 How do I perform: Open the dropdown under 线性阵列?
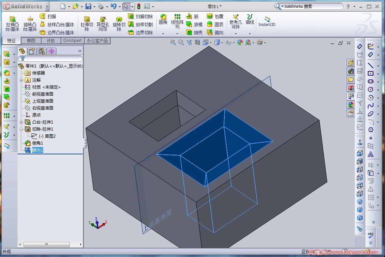(x=177, y=33)
